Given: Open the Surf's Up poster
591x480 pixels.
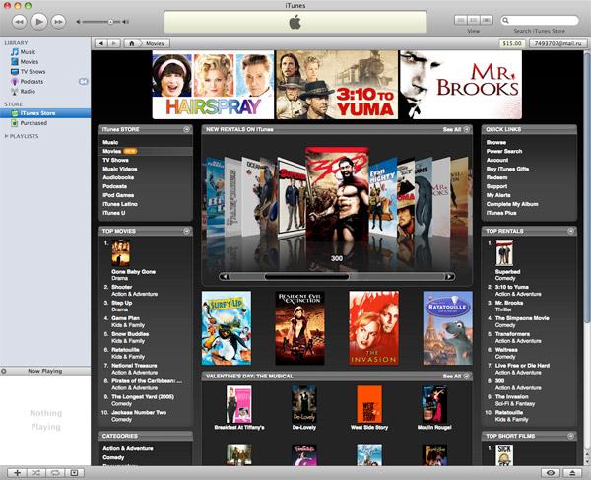Looking at the screenshot, I should (x=227, y=327).
